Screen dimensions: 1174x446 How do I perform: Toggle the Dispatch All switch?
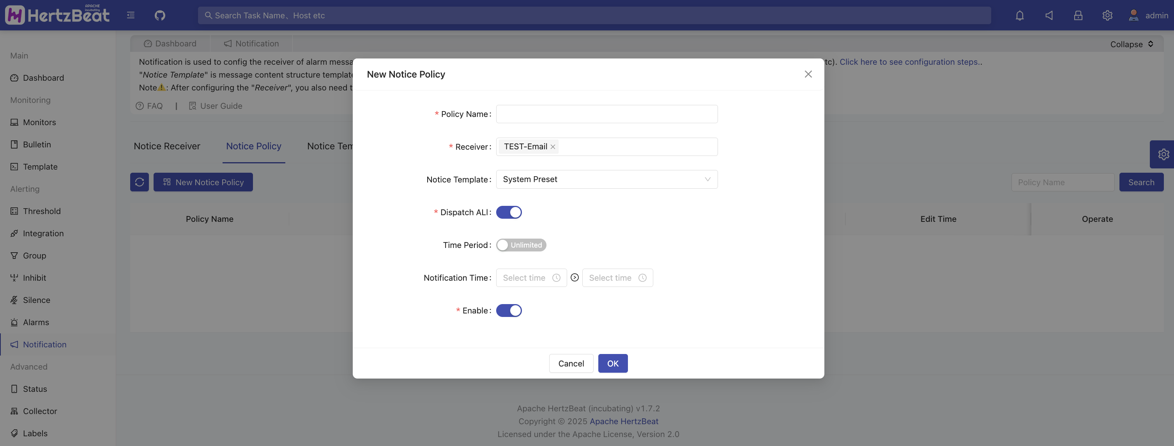coord(509,212)
